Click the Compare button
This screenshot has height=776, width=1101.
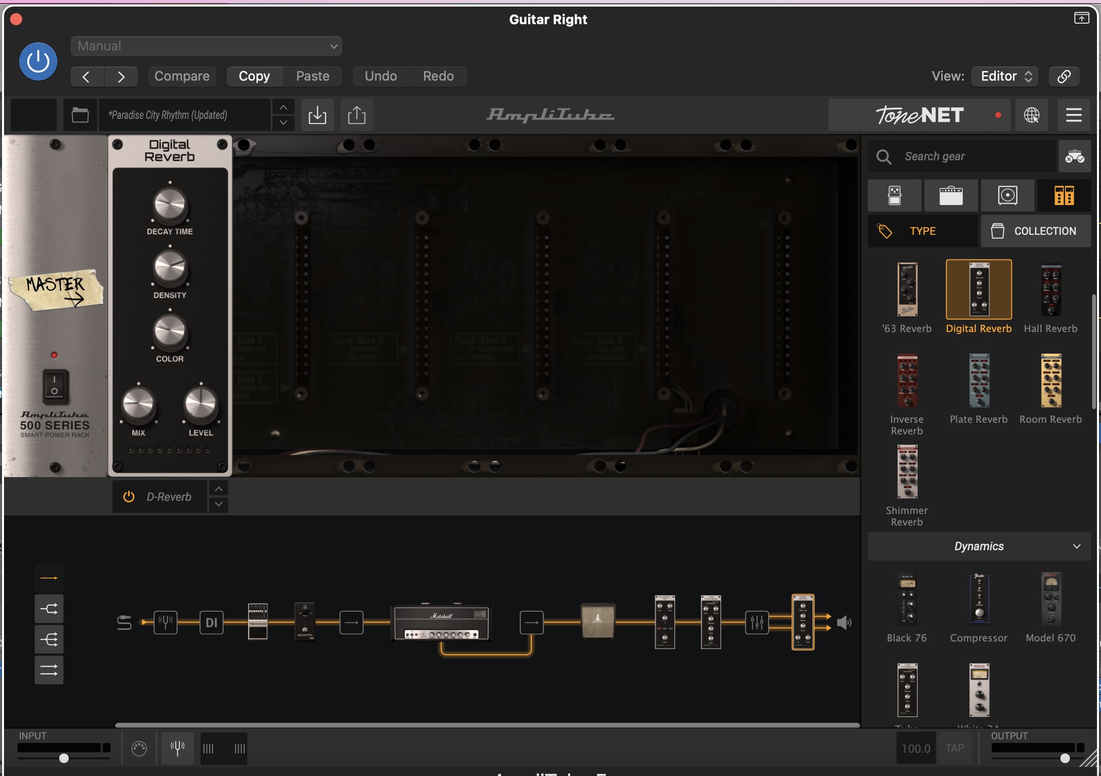coord(182,76)
